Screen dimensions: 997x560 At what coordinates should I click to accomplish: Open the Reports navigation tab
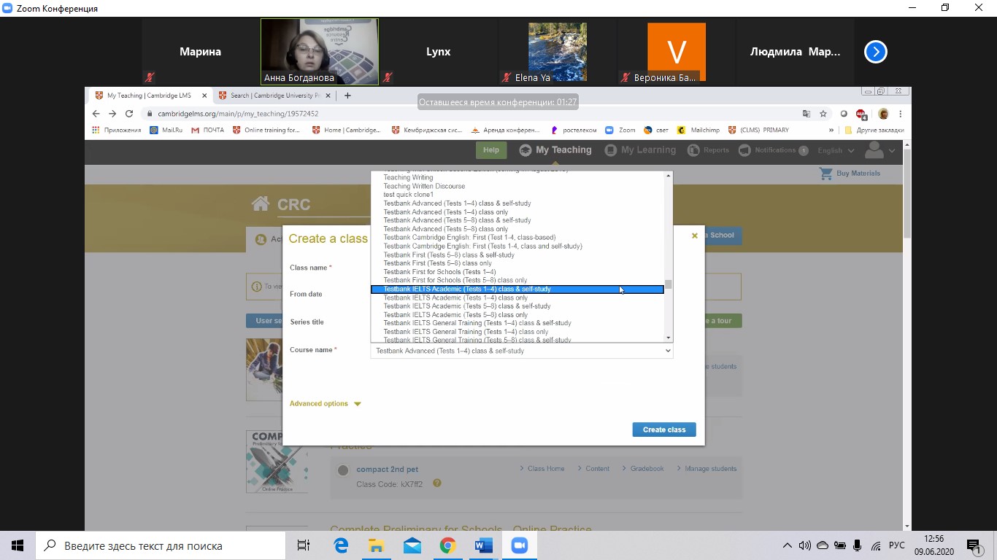[708, 150]
